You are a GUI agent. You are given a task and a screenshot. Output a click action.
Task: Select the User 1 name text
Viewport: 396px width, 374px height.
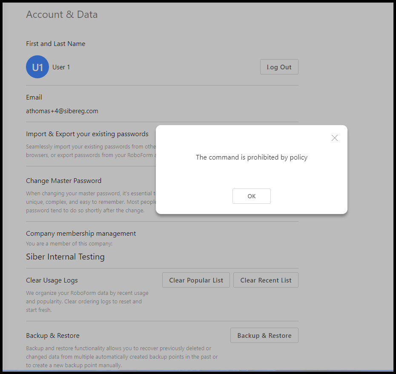tap(61, 67)
